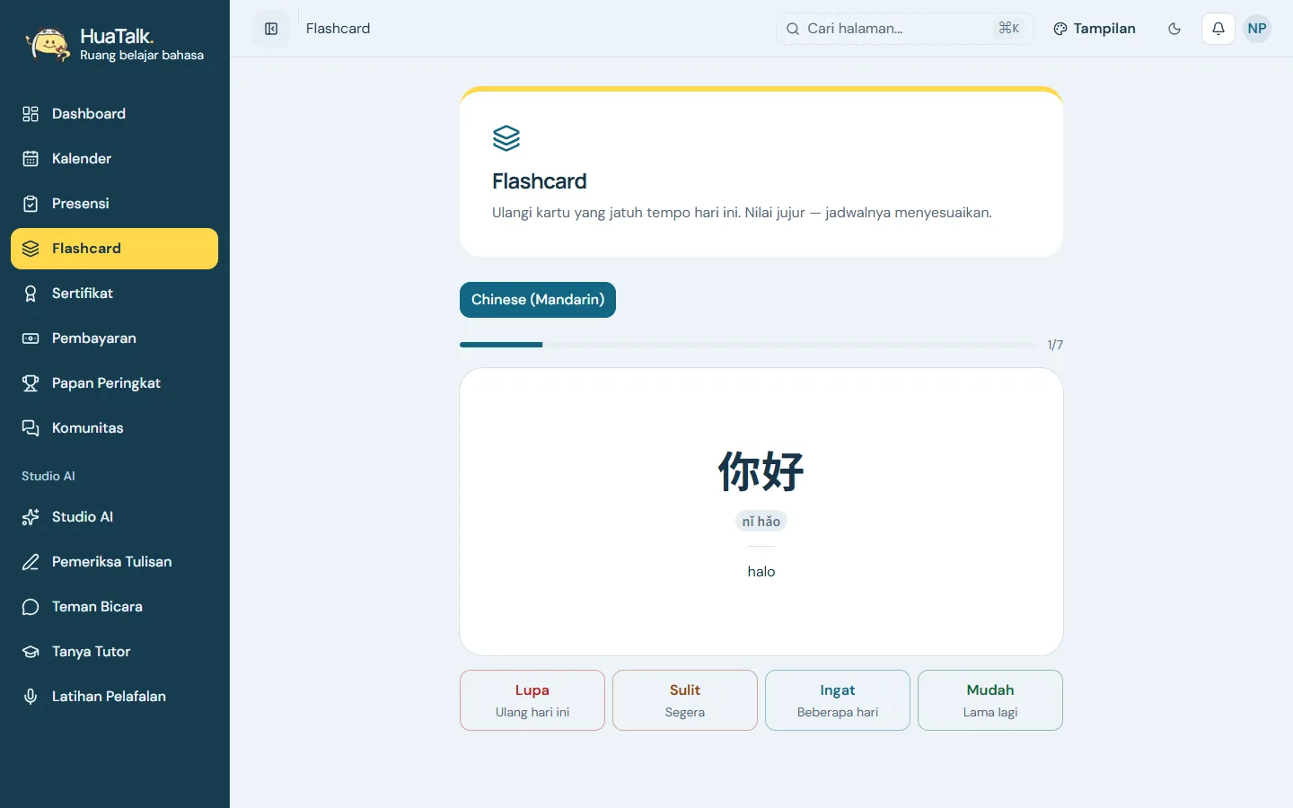Click the stacked layers icon above Flashcard heading
Image resolution: width=1293 pixels, height=808 pixels.
[x=506, y=138]
